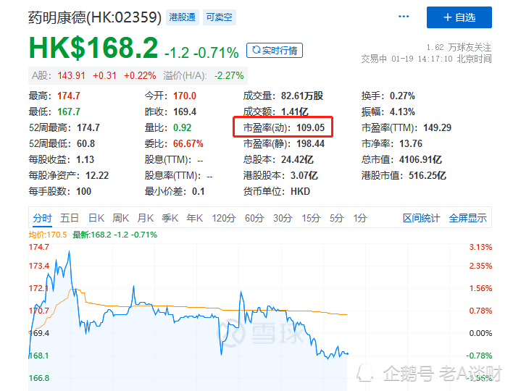Image resolution: width=513 pixels, height=391 pixels.
Task: Click the 均价:170.5 chart label
Action: pos(48,235)
